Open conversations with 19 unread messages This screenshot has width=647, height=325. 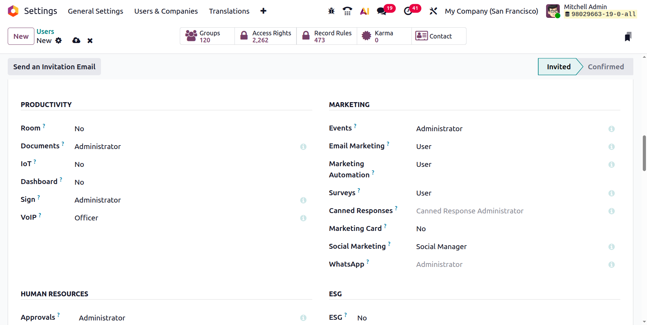click(x=386, y=10)
